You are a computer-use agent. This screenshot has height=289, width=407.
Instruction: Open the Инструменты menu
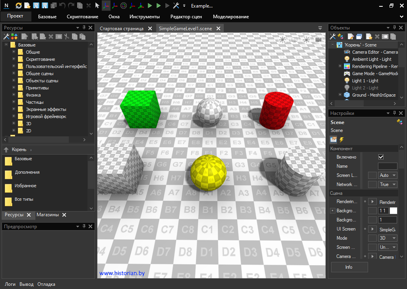coord(144,17)
